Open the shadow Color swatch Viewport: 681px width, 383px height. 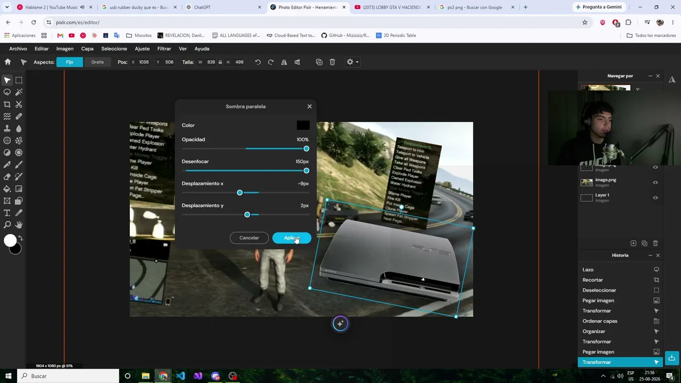(x=303, y=126)
